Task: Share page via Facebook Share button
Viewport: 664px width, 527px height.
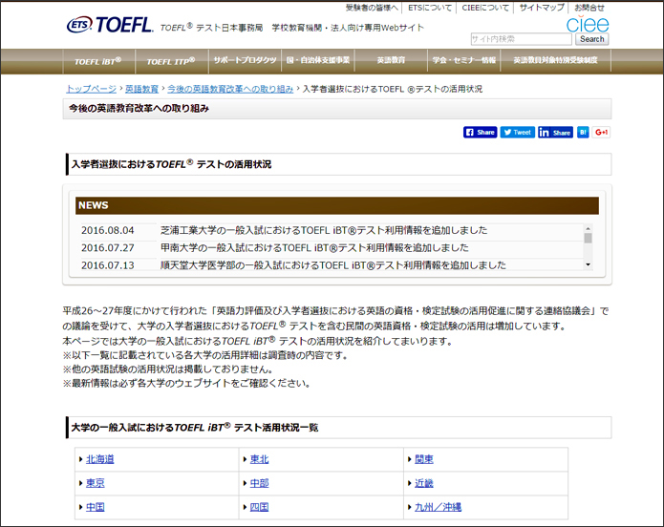Action: point(480,132)
